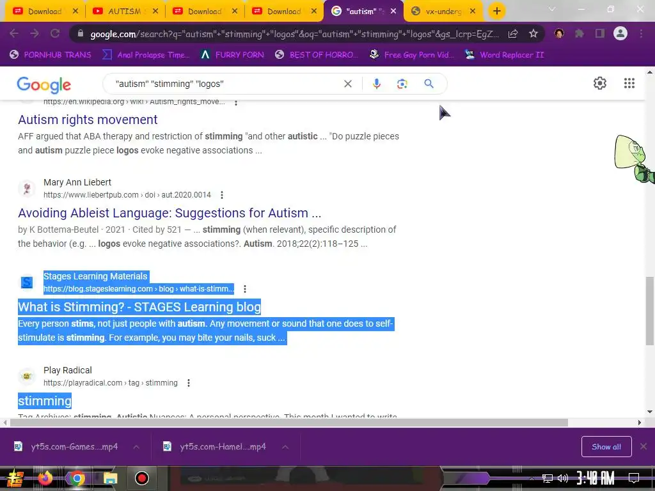Screen dimensions: 655x491
Task: Open the Windows Start button
Action: point(15,478)
